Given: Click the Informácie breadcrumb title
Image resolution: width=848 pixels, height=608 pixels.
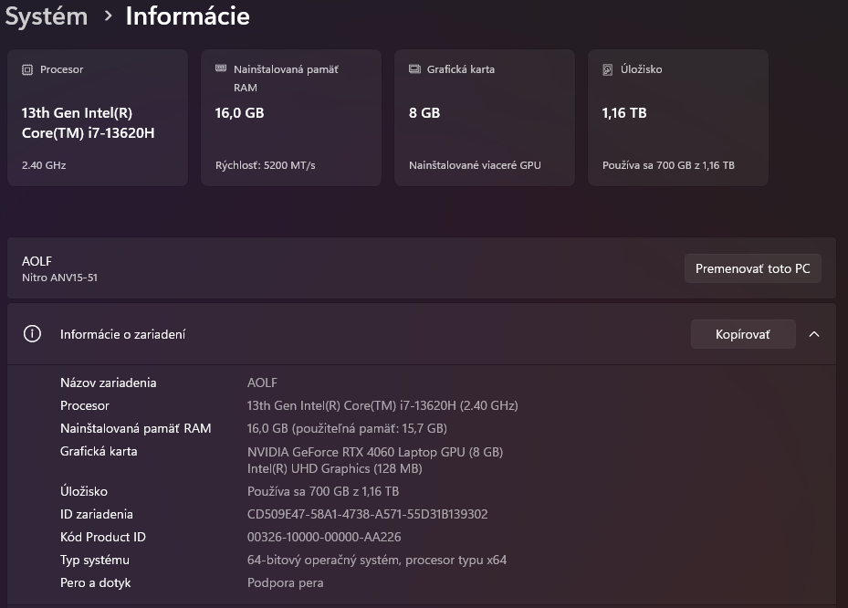Looking at the screenshot, I should click(x=188, y=16).
